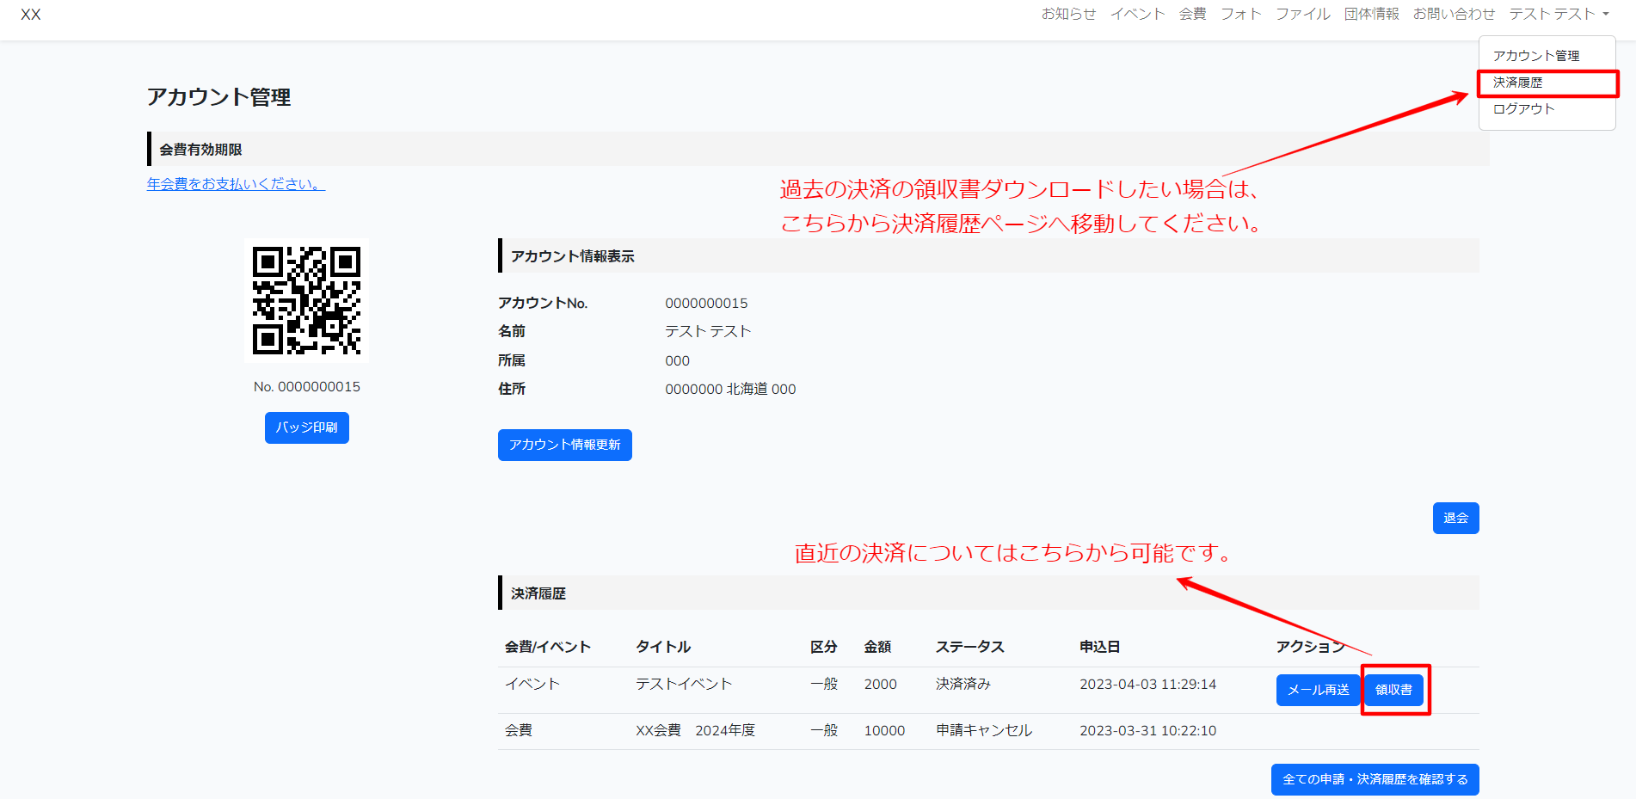Open the フォト navigation item
Viewport: 1636px width, 799px height.
tap(1240, 14)
